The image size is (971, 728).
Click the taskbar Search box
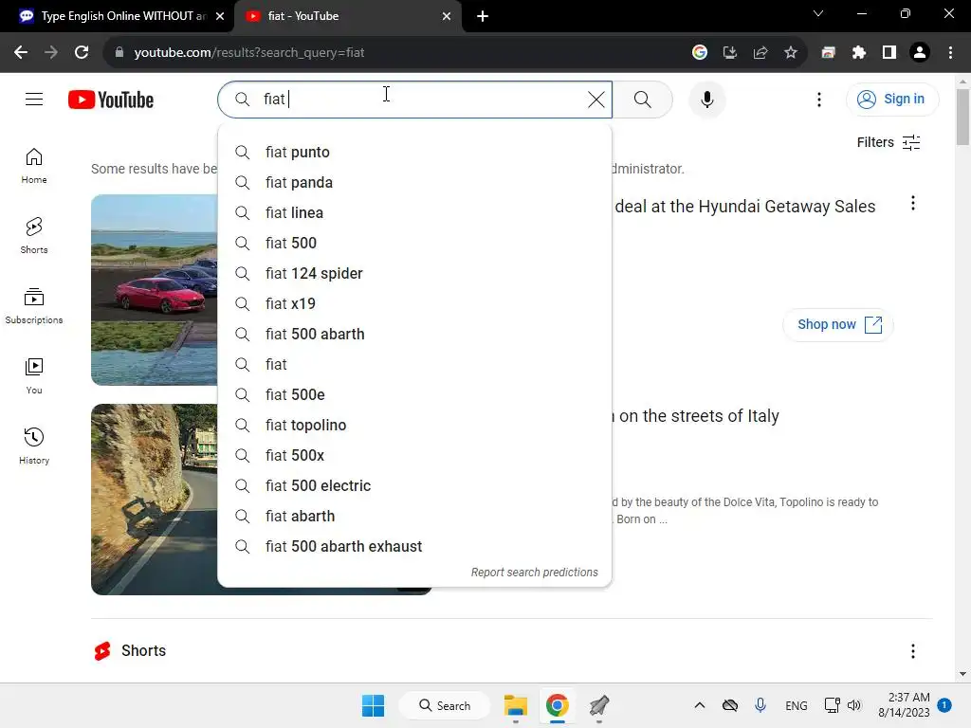(445, 705)
